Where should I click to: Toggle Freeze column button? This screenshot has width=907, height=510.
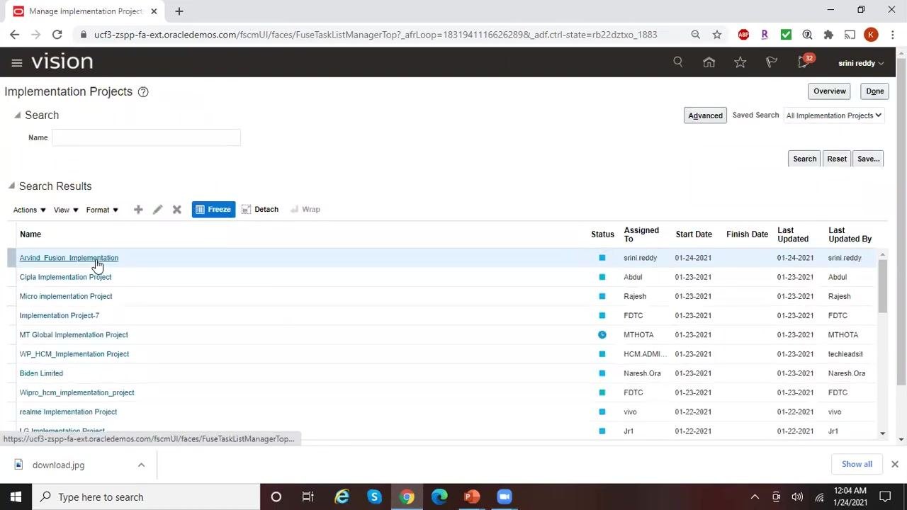point(213,210)
